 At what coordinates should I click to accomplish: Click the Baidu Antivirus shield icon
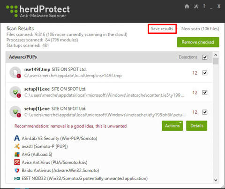pyautogui.click(x=17, y=170)
